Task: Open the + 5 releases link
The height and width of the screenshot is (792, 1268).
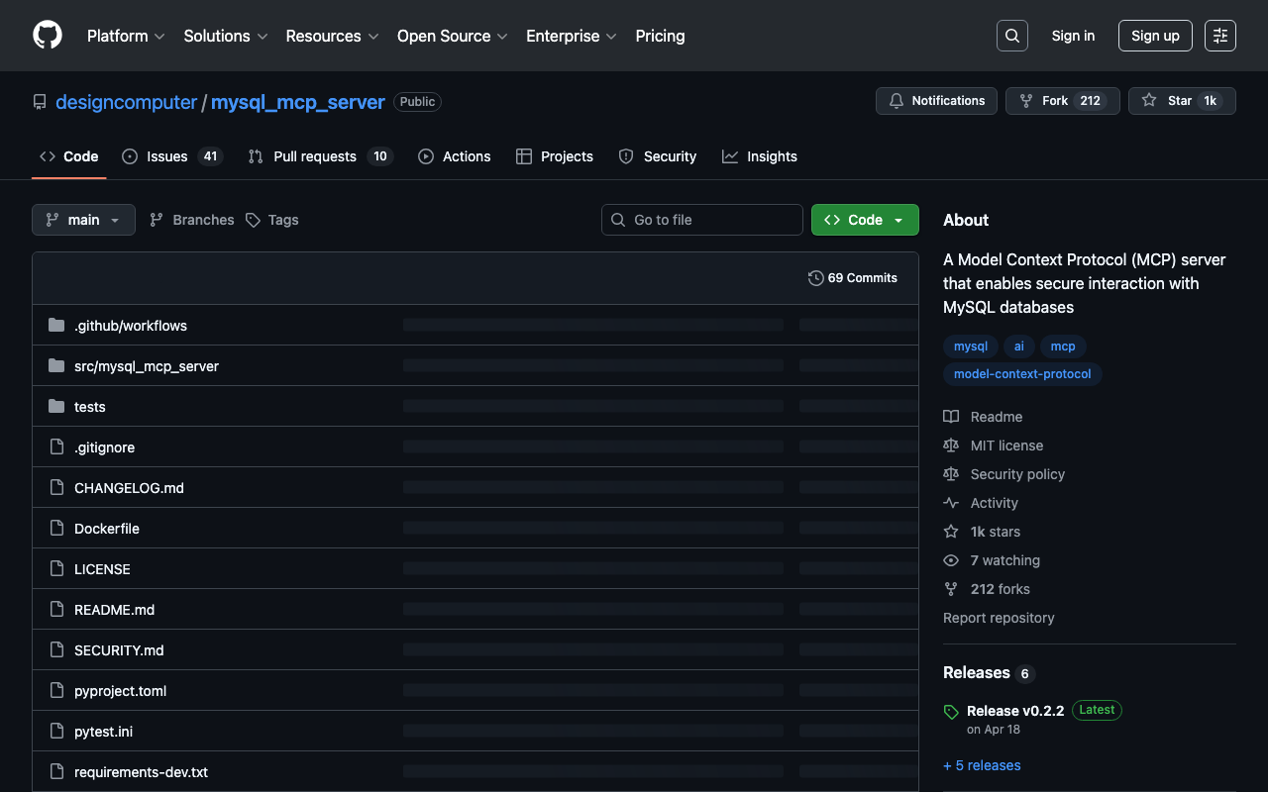Action: (x=982, y=765)
